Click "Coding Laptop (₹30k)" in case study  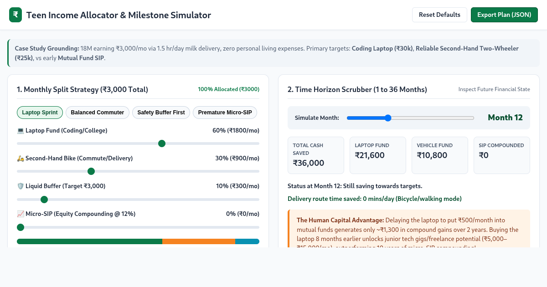tap(382, 48)
